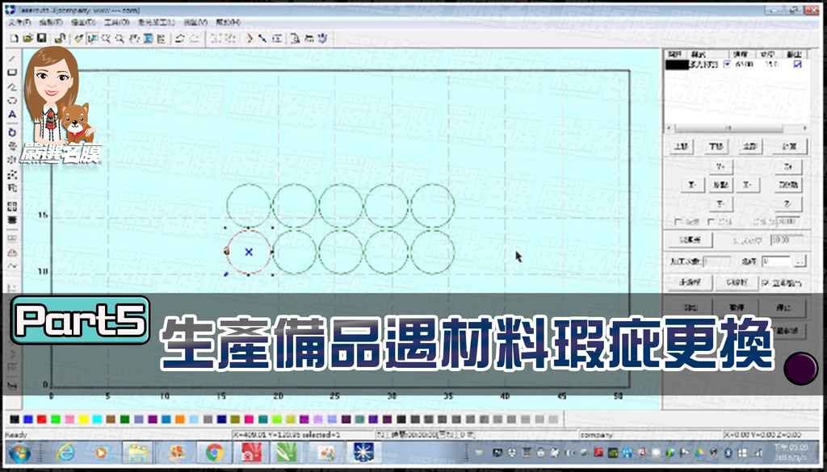Click the selected red circle center

(249, 253)
